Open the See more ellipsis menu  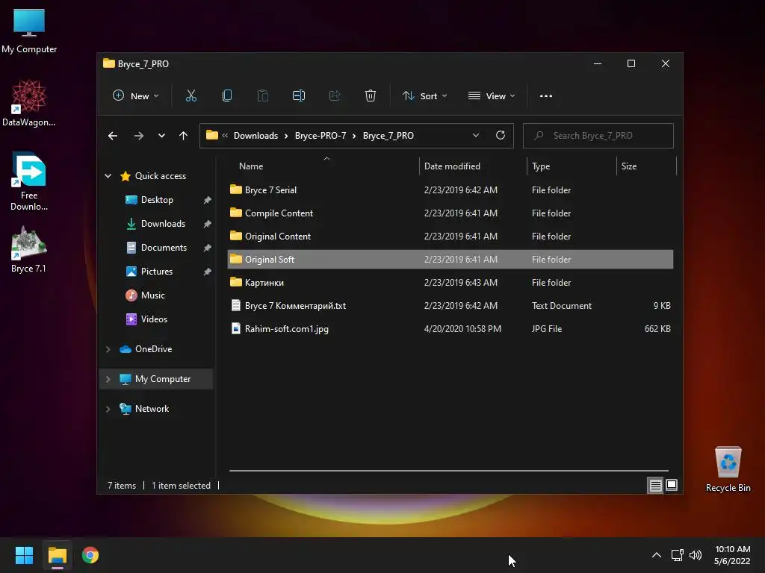546,96
